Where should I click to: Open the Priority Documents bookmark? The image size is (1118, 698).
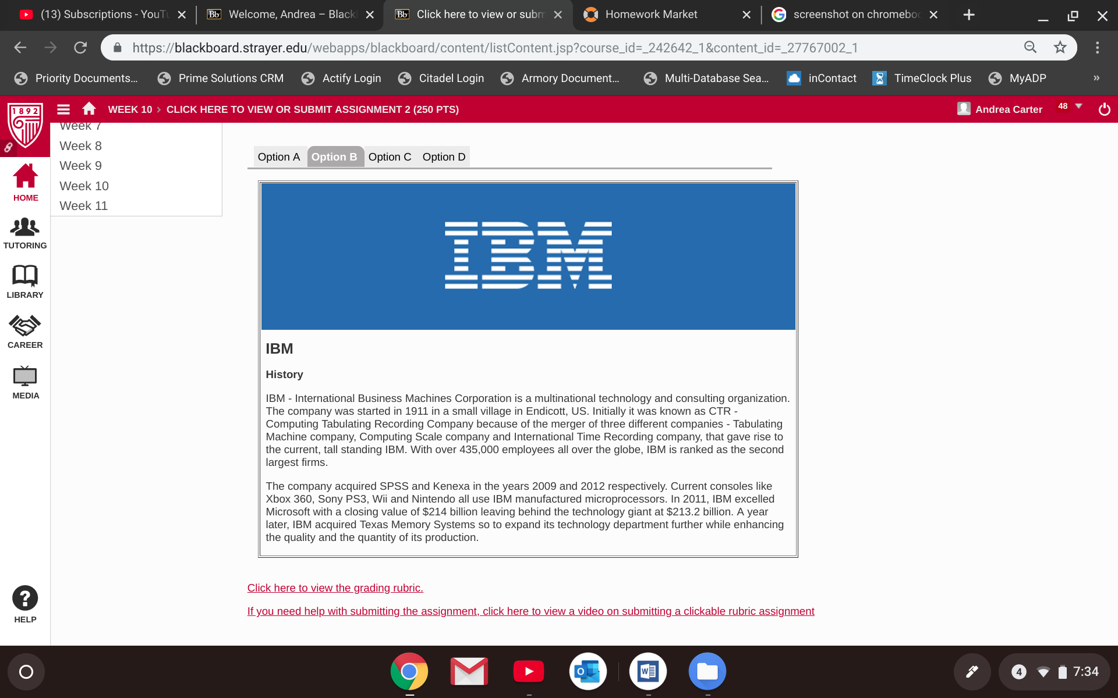point(76,78)
